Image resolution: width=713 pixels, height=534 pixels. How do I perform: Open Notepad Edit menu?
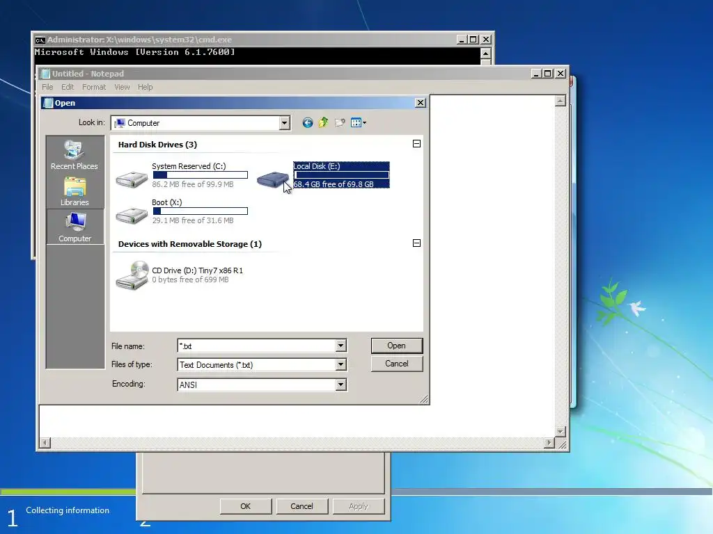click(x=68, y=87)
